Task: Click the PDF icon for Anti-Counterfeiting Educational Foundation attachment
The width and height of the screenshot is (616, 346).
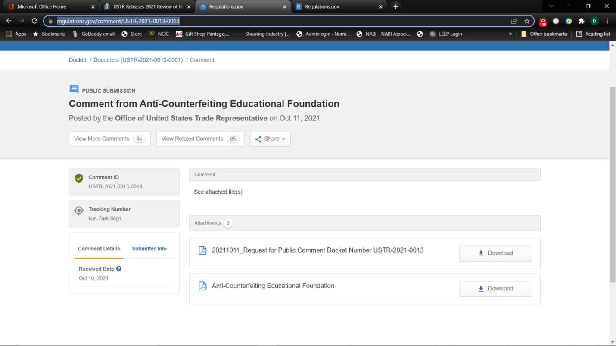Action: (x=202, y=286)
